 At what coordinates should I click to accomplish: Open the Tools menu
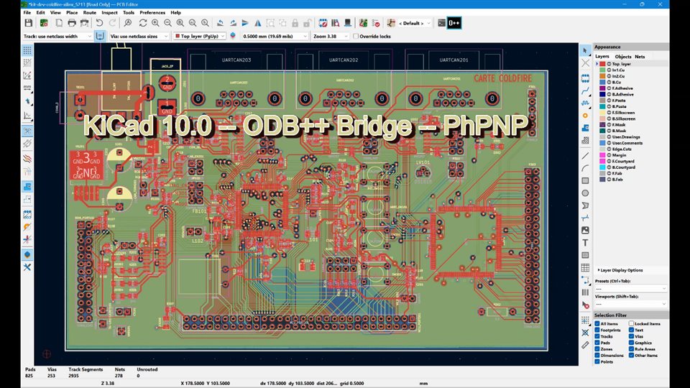tap(129, 12)
